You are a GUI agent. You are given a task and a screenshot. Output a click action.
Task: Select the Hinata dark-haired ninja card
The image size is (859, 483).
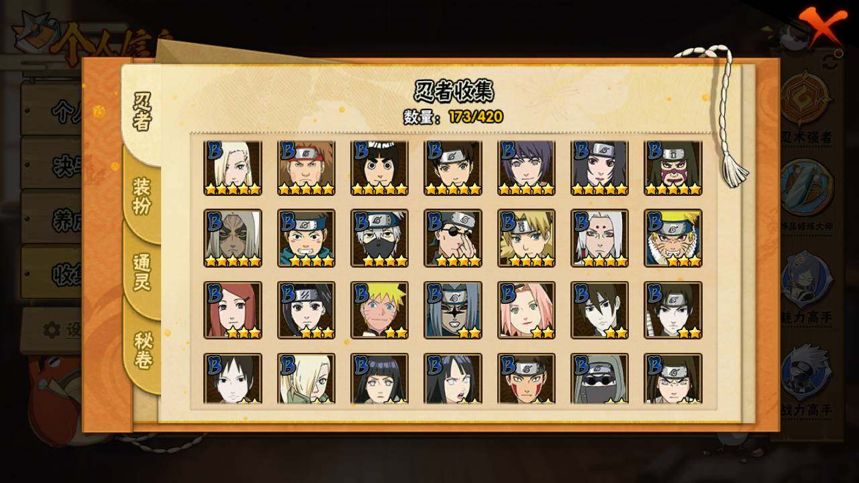(380, 379)
